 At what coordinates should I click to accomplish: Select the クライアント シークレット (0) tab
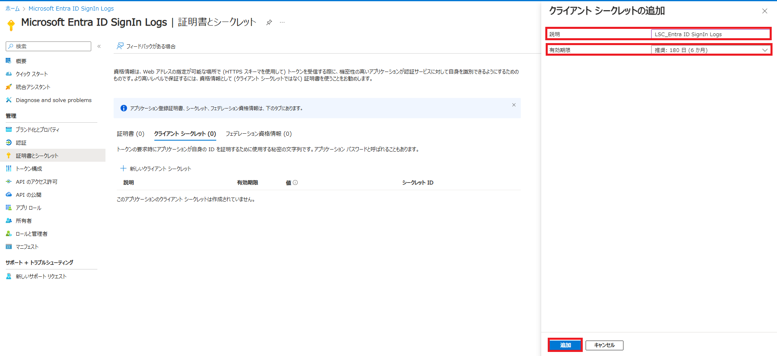coord(185,134)
